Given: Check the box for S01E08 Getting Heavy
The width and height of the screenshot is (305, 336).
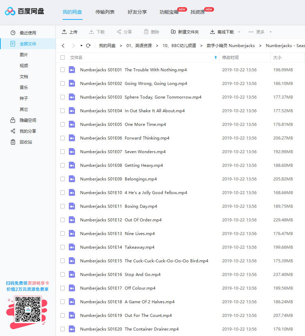Looking at the screenshot, I should click(x=62, y=165).
